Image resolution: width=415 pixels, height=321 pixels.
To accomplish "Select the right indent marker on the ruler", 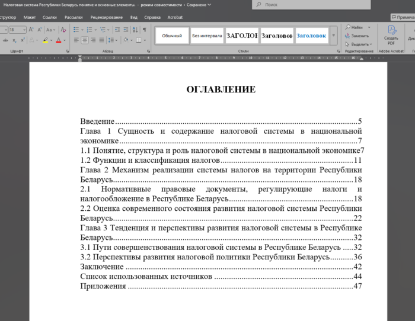I will click(361, 59).
